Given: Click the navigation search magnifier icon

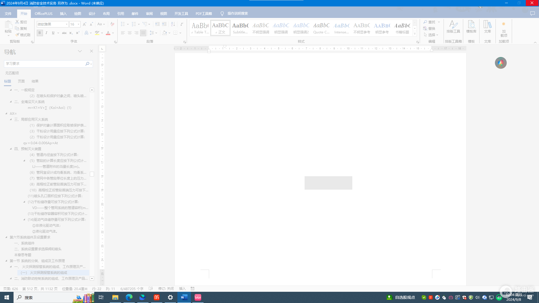Looking at the screenshot, I should [x=87, y=64].
